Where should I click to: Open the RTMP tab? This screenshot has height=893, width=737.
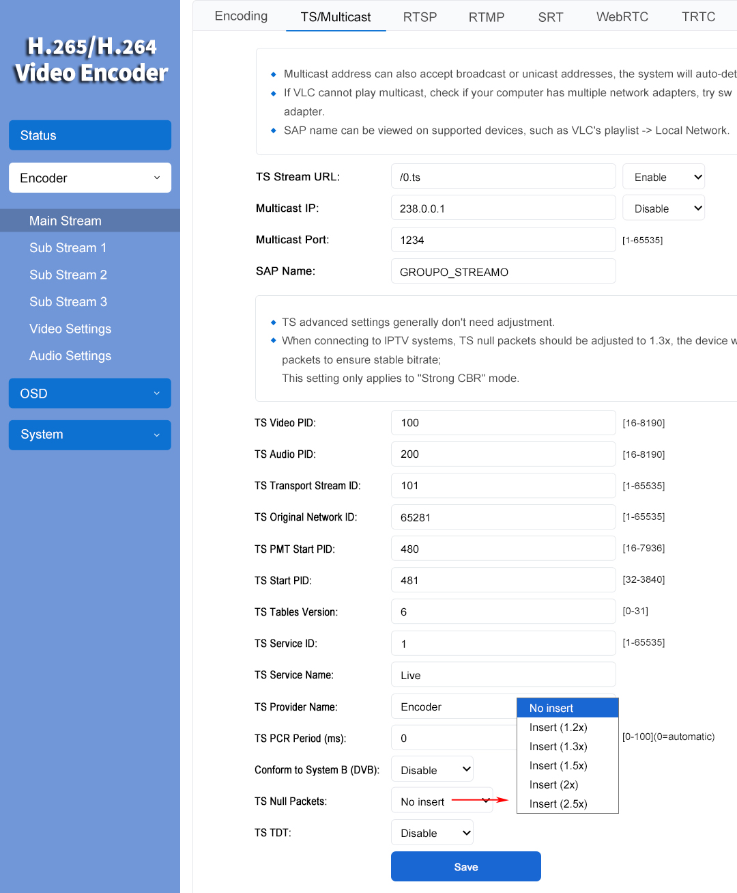(x=487, y=16)
